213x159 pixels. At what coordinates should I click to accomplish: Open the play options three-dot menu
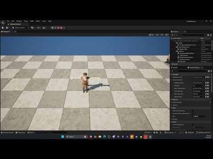click(x=64, y=28)
